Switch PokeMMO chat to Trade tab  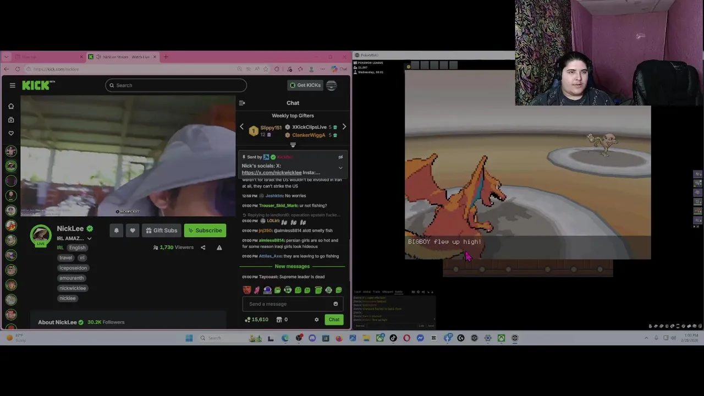(x=377, y=291)
